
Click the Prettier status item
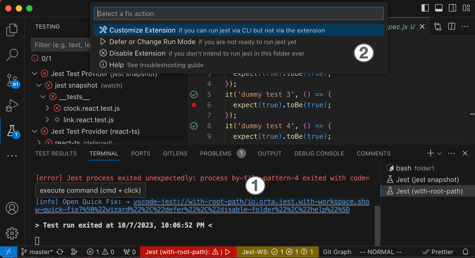click(x=438, y=252)
